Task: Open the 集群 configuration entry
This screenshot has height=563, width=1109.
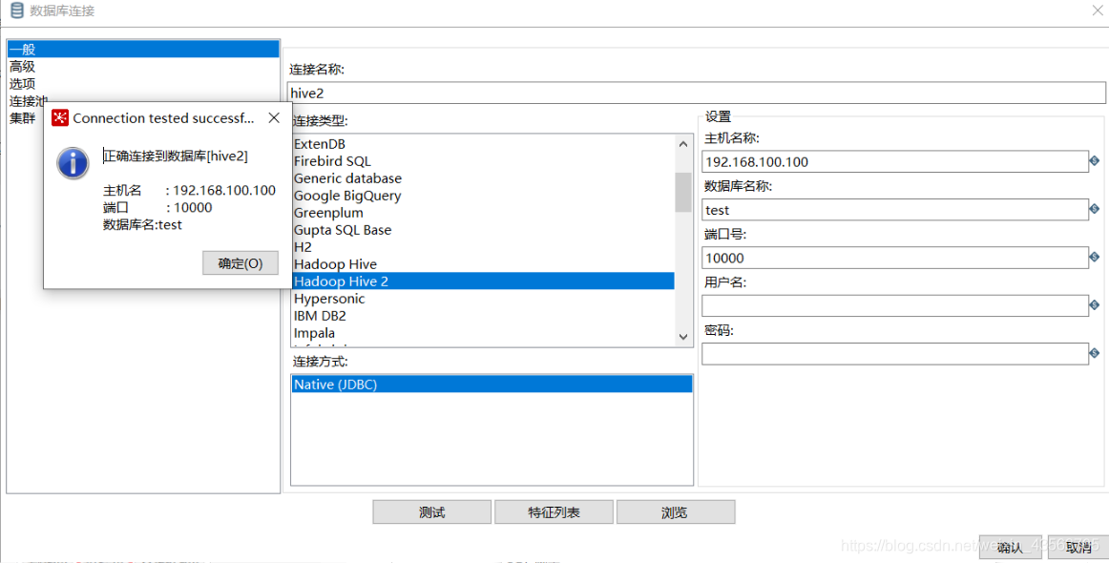Action: point(22,117)
